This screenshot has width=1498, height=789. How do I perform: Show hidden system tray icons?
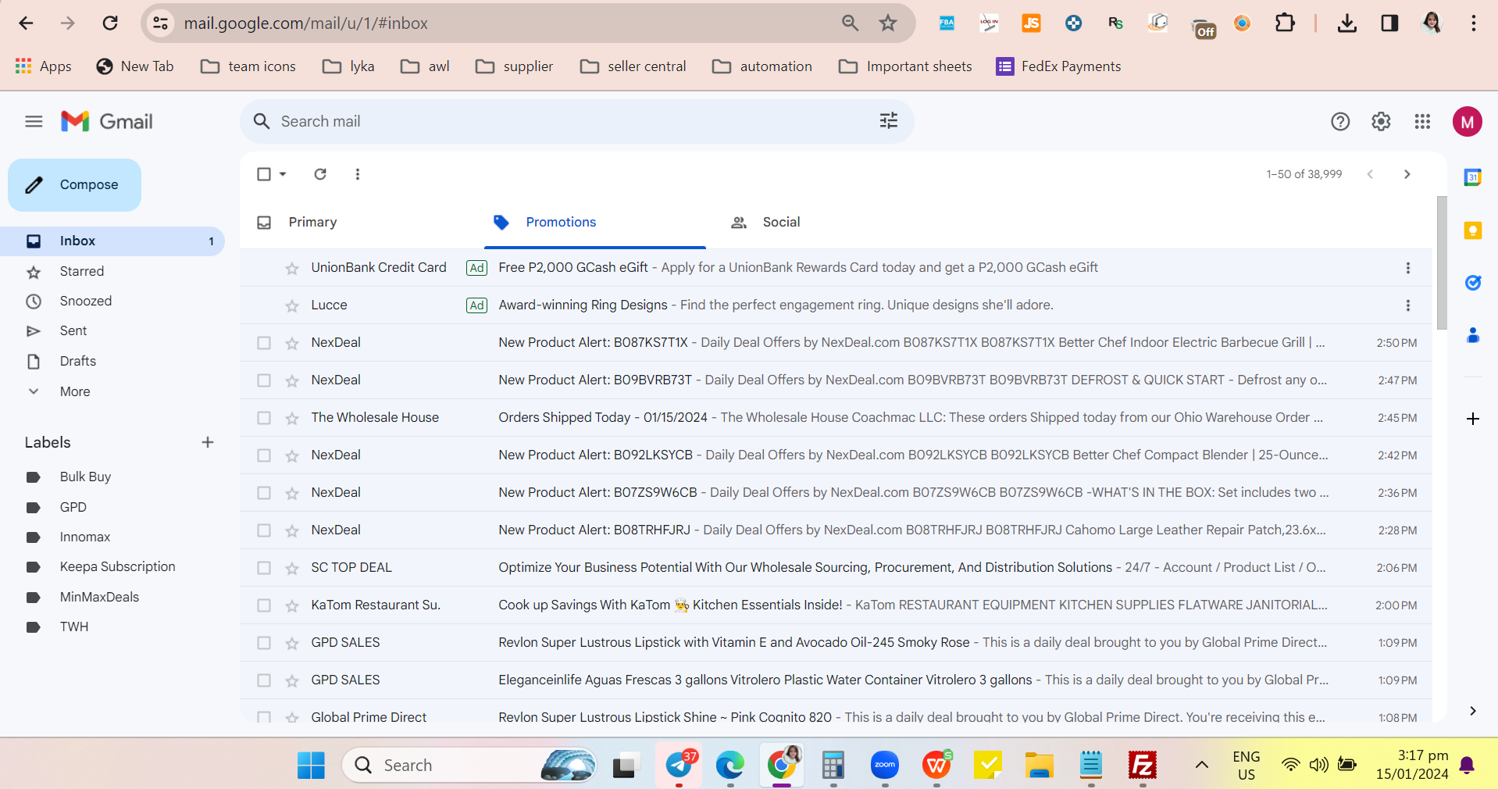click(x=1202, y=765)
